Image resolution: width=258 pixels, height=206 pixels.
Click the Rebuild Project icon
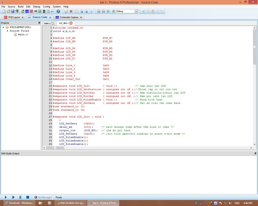pyautogui.click(x=104, y=11)
